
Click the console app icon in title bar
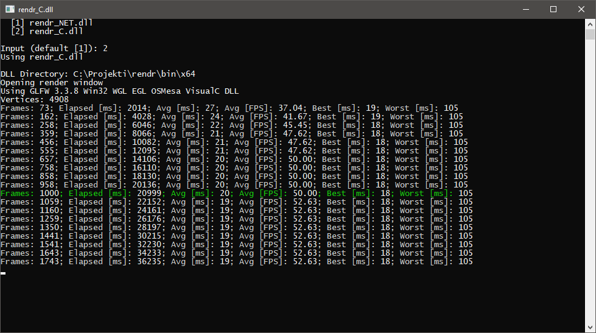click(10, 9)
